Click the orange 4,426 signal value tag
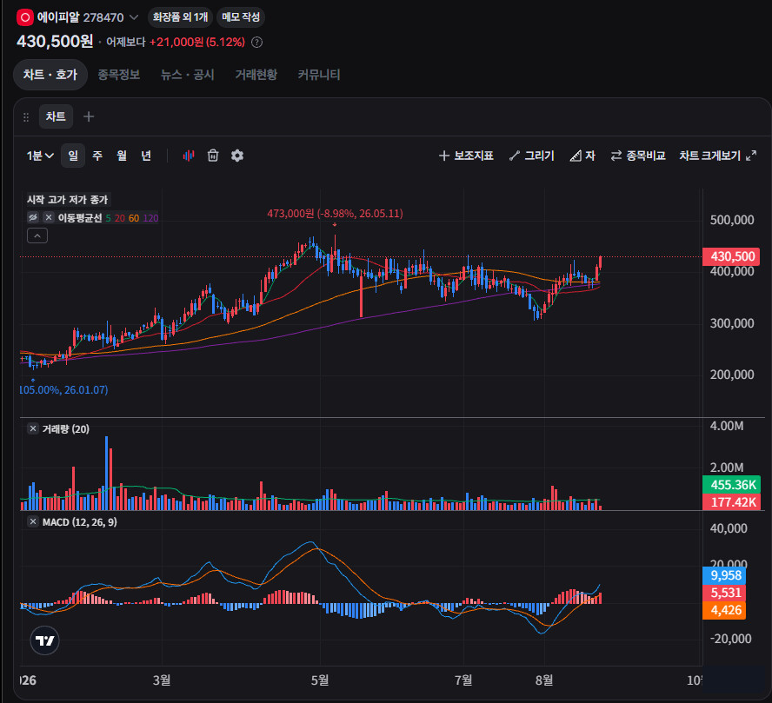Screen dimensions: 772x703 pos(724,610)
